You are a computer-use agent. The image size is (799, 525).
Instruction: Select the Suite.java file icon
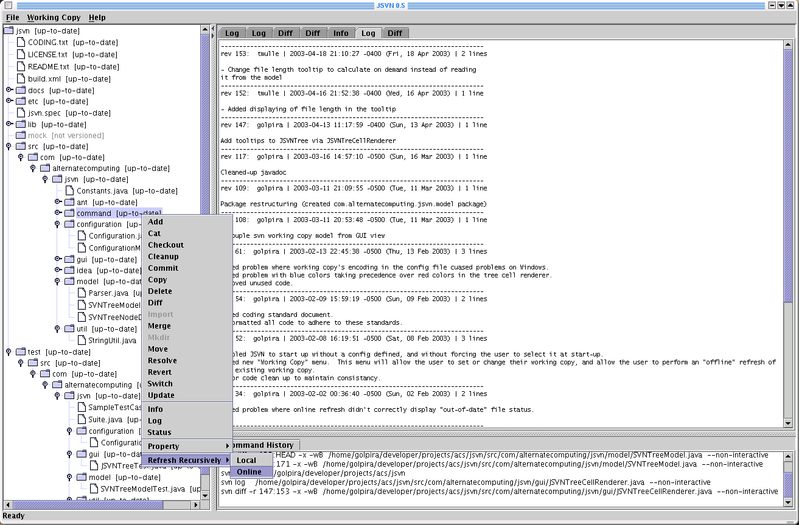[82, 419]
